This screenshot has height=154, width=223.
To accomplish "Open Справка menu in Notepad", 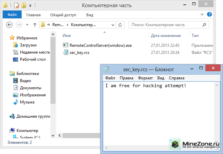I will coord(176,78).
